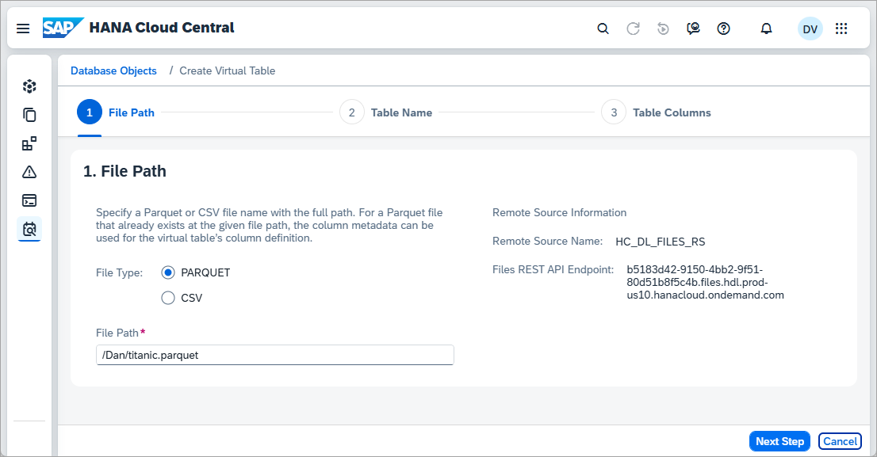This screenshot has height=457, width=877.
Task: Open DV user profile avatar
Action: pos(810,29)
